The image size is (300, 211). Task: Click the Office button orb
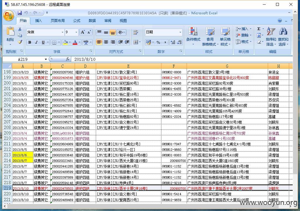point(8,16)
